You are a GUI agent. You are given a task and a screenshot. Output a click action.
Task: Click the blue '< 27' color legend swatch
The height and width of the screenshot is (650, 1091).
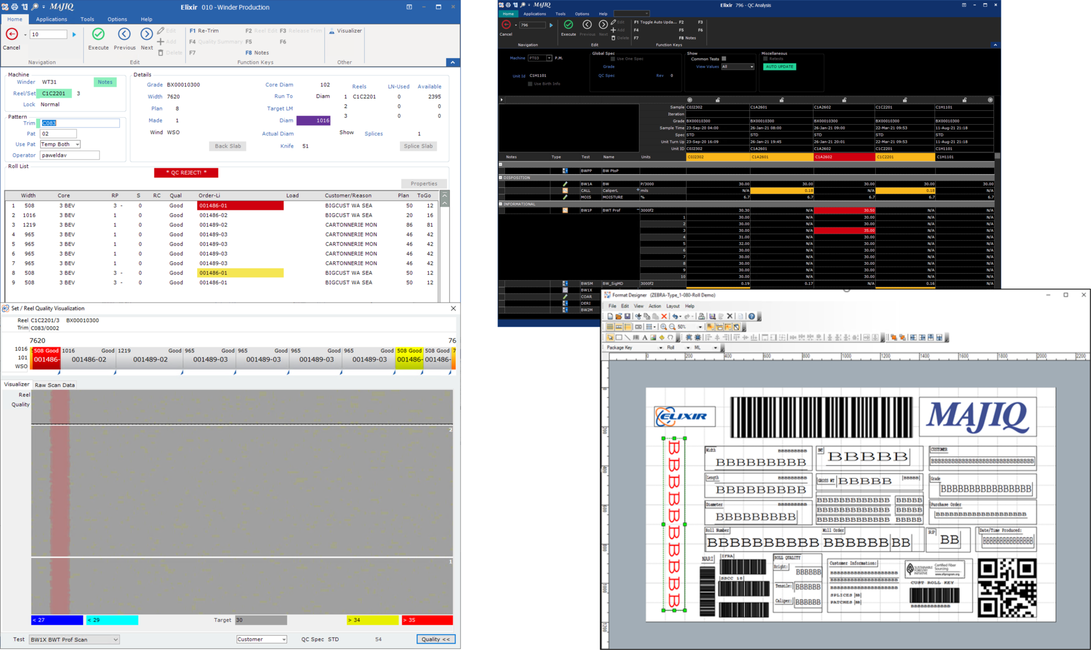(x=57, y=620)
